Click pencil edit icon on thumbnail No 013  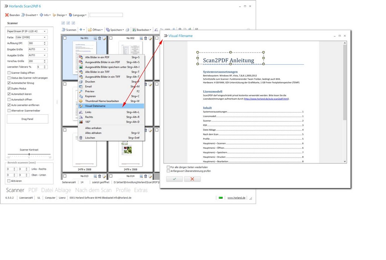pos(104,176)
